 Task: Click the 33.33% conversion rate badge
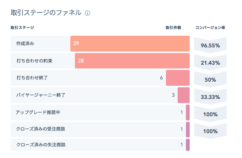pos(210,97)
